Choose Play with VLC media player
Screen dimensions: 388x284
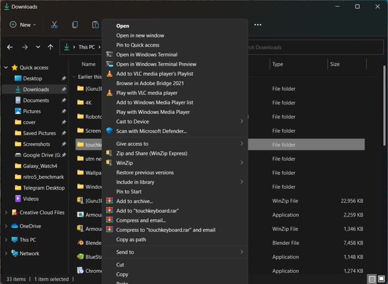point(175,93)
